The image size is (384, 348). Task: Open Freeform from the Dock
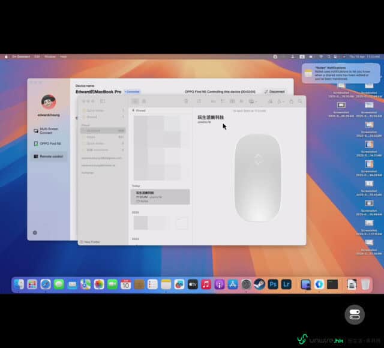point(179,284)
